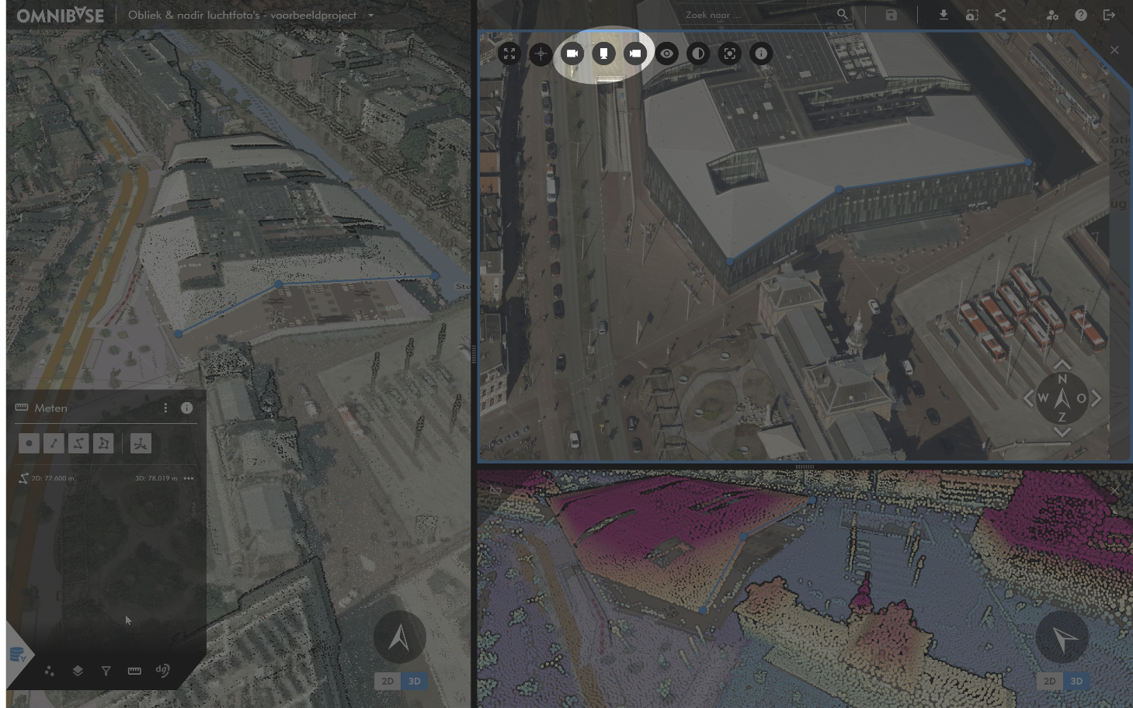Switch point cloud view to 3D

(1076, 681)
